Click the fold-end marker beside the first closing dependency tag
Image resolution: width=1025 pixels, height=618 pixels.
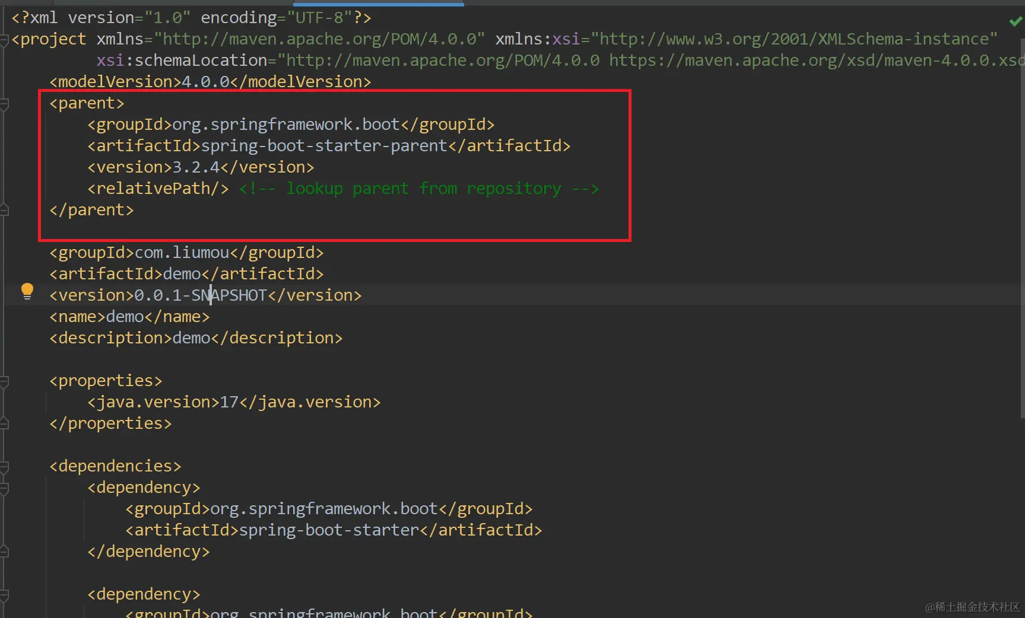coord(4,552)
